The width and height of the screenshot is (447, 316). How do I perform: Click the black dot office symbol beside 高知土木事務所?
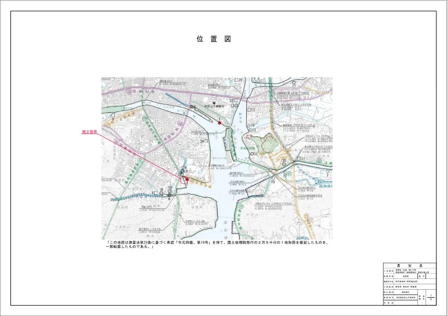[x=214, y=103]
